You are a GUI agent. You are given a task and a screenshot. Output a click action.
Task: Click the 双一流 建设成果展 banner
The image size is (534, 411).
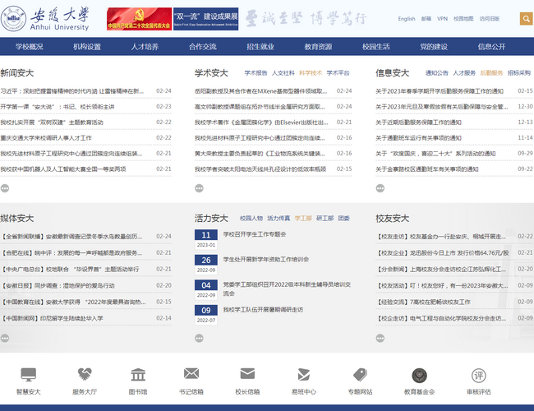tap(200, 18)
